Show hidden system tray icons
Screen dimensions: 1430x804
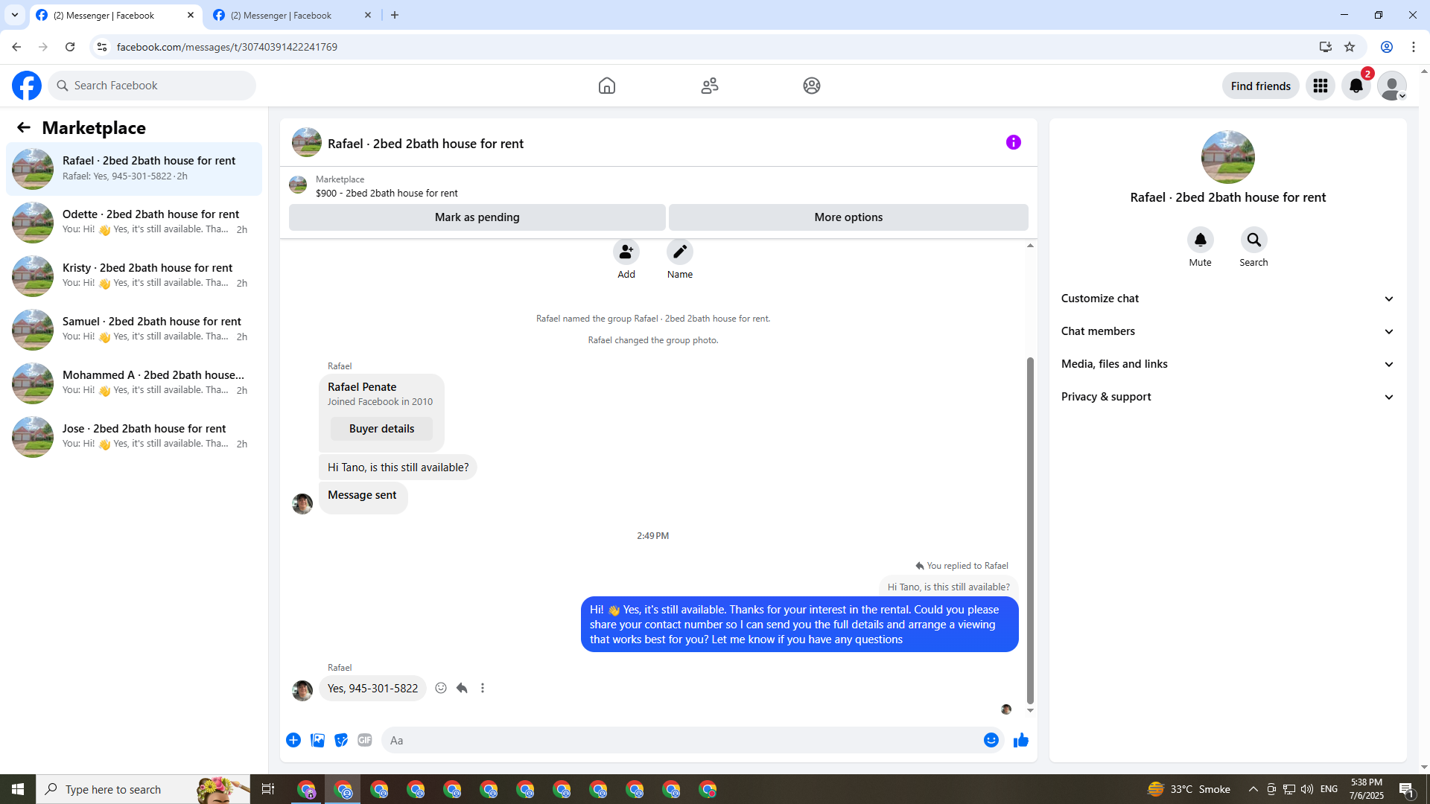[x=1253, y=790]
